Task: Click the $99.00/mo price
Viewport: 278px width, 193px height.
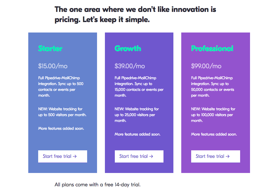Action: 206,66
